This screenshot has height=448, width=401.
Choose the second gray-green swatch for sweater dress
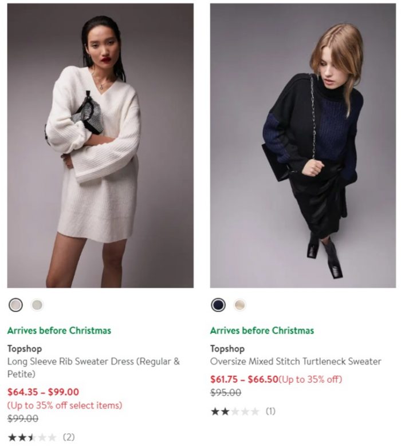pyautogui.click(x=37, y=305)
